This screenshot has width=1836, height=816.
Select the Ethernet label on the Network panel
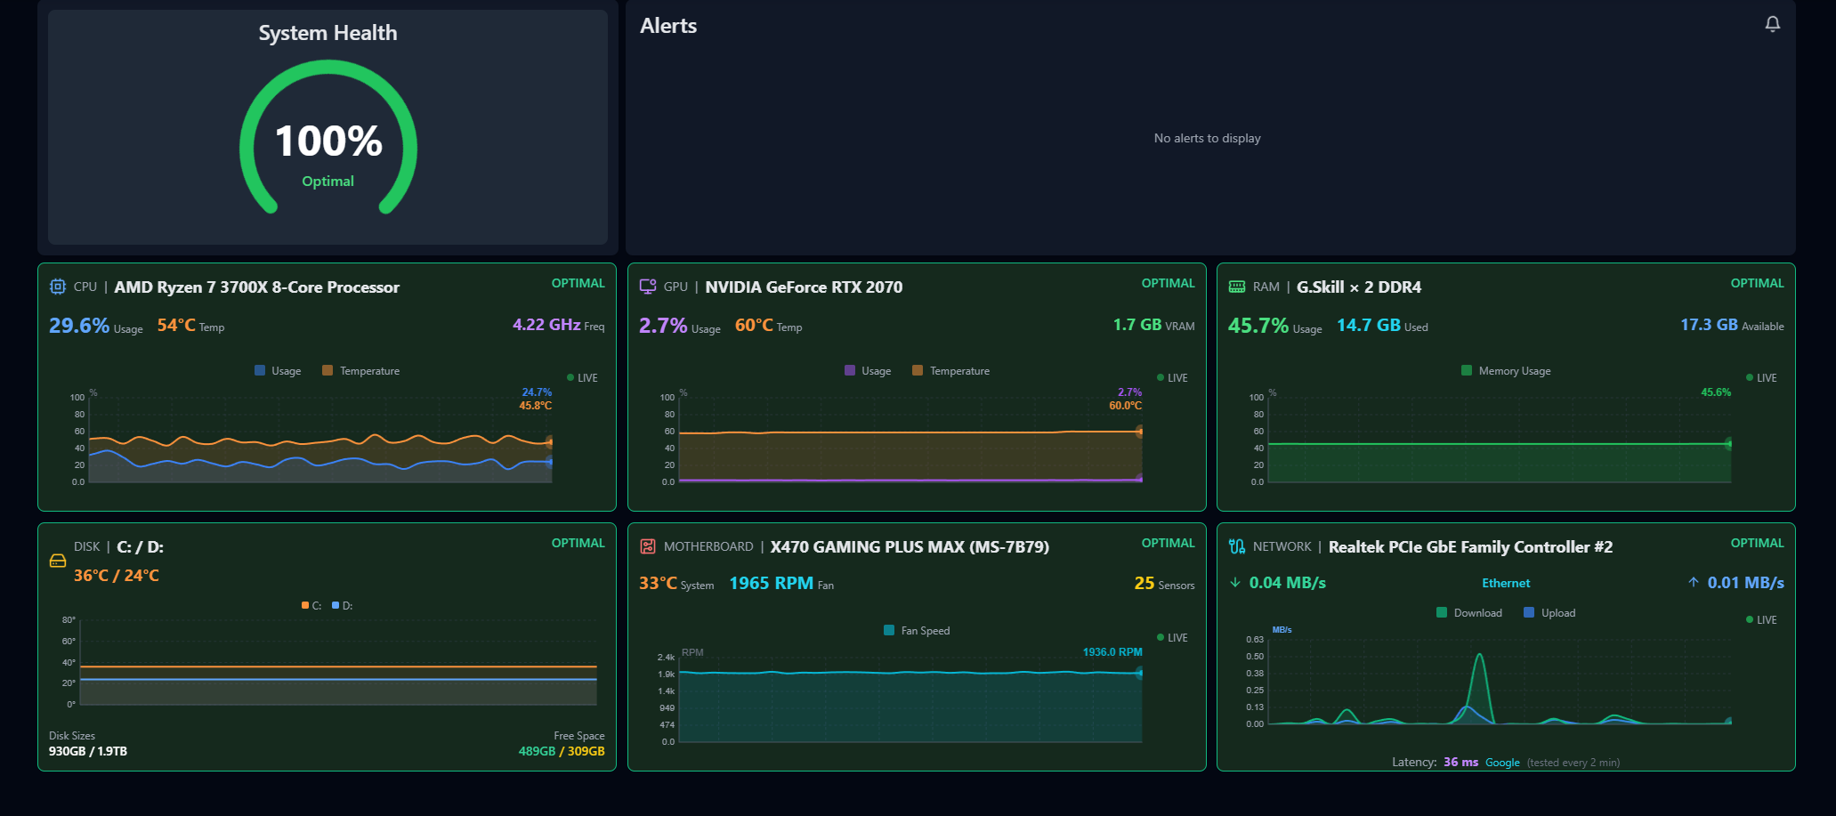coord(1506,583)
